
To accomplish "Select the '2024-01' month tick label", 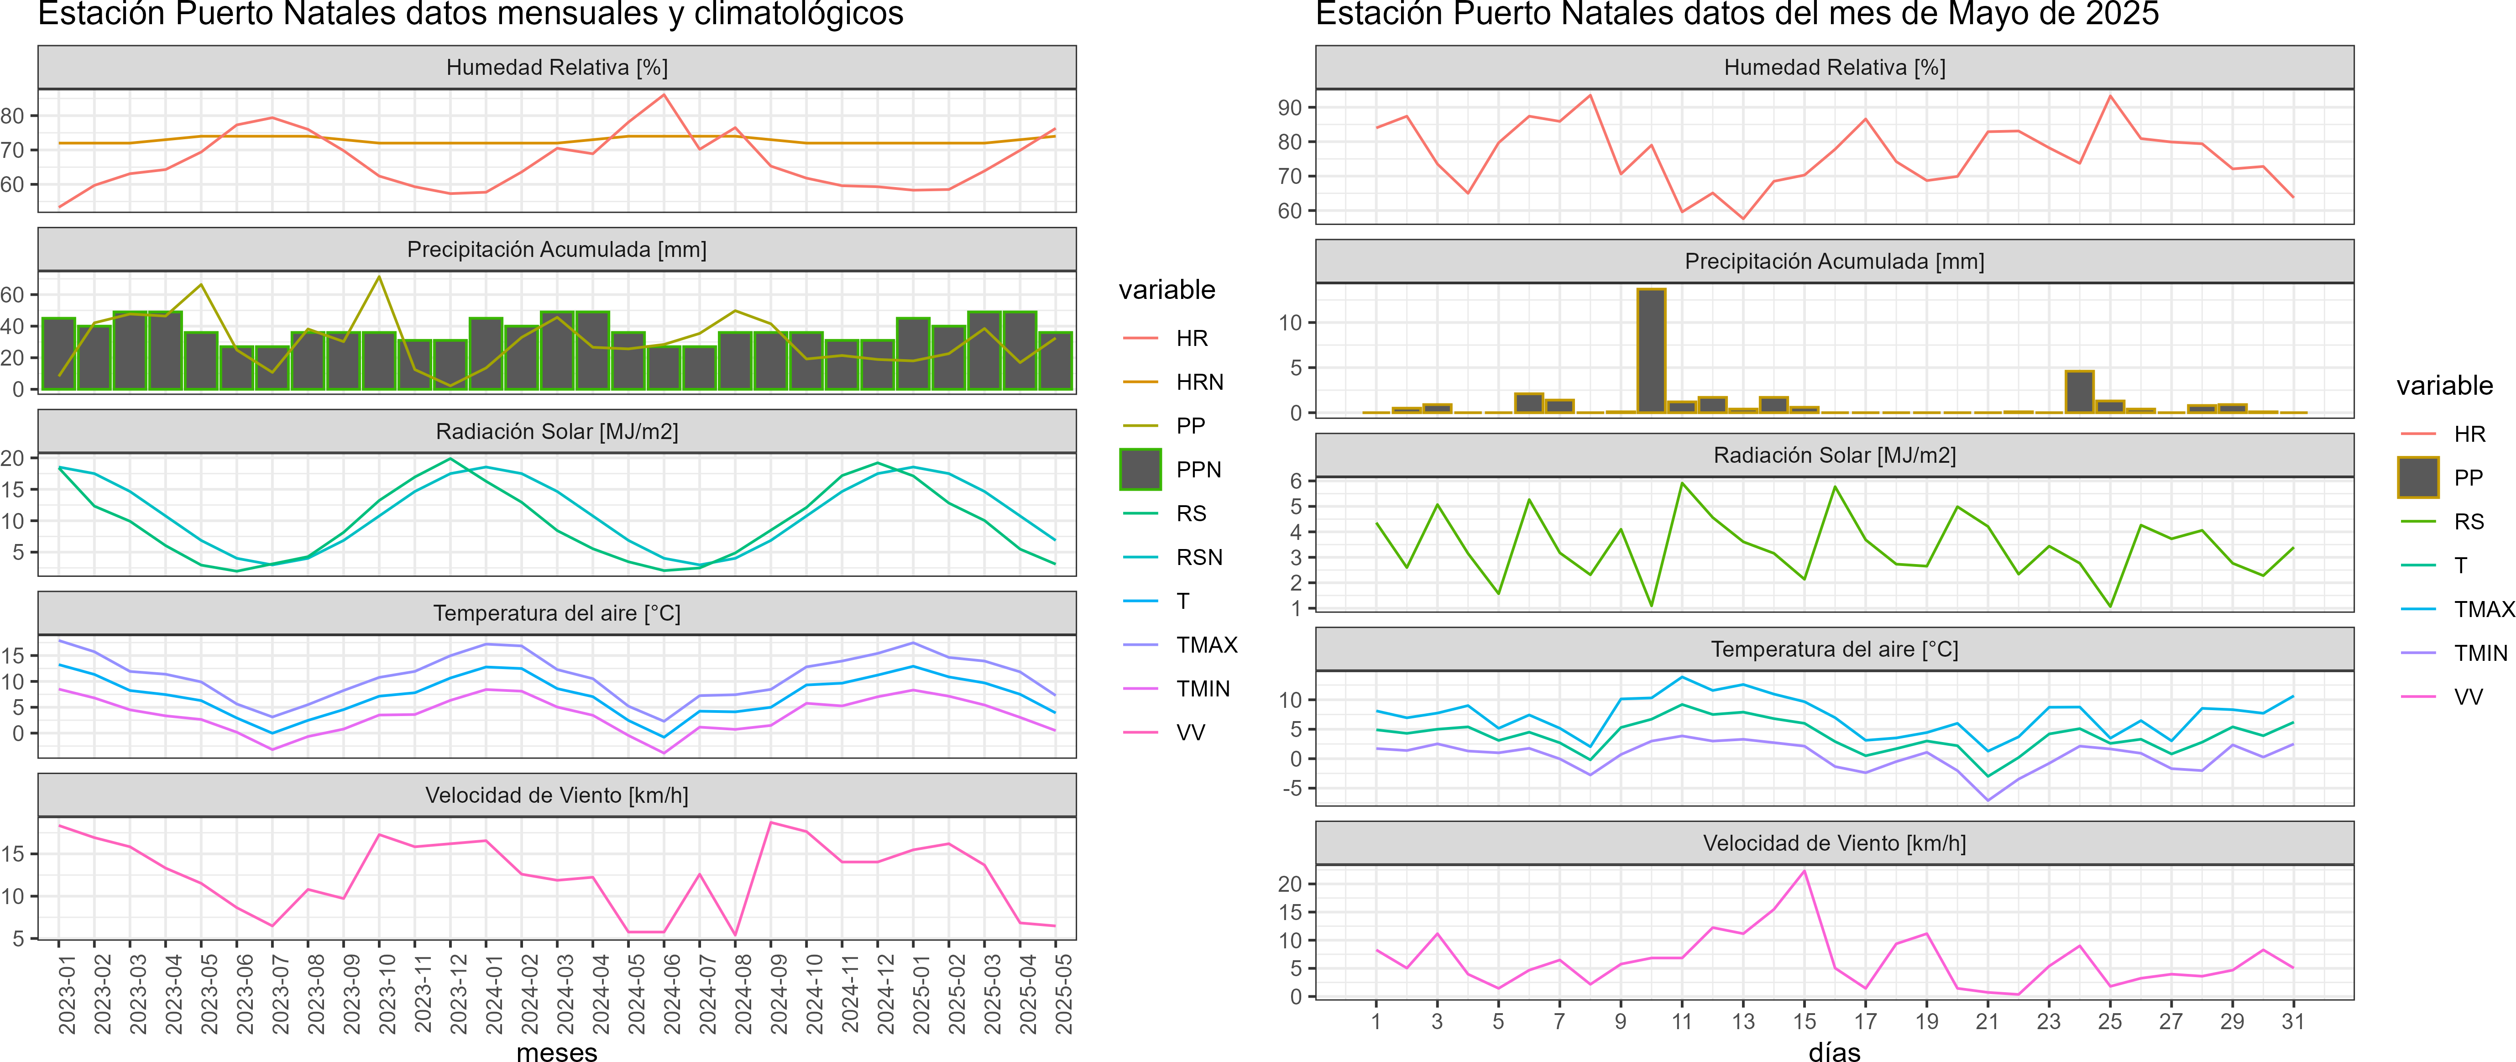I will point(493,994).
